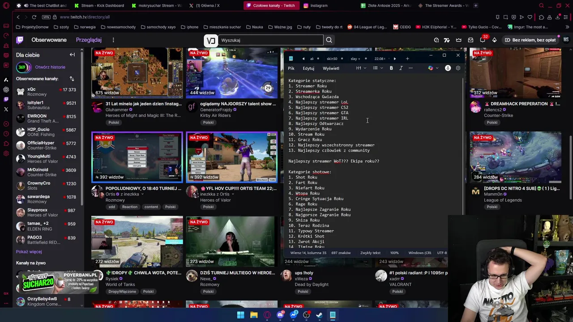Go back in Opera browser

click(x=18, y=17)
